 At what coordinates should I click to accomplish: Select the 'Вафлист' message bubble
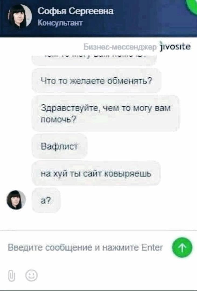[59, 146]
